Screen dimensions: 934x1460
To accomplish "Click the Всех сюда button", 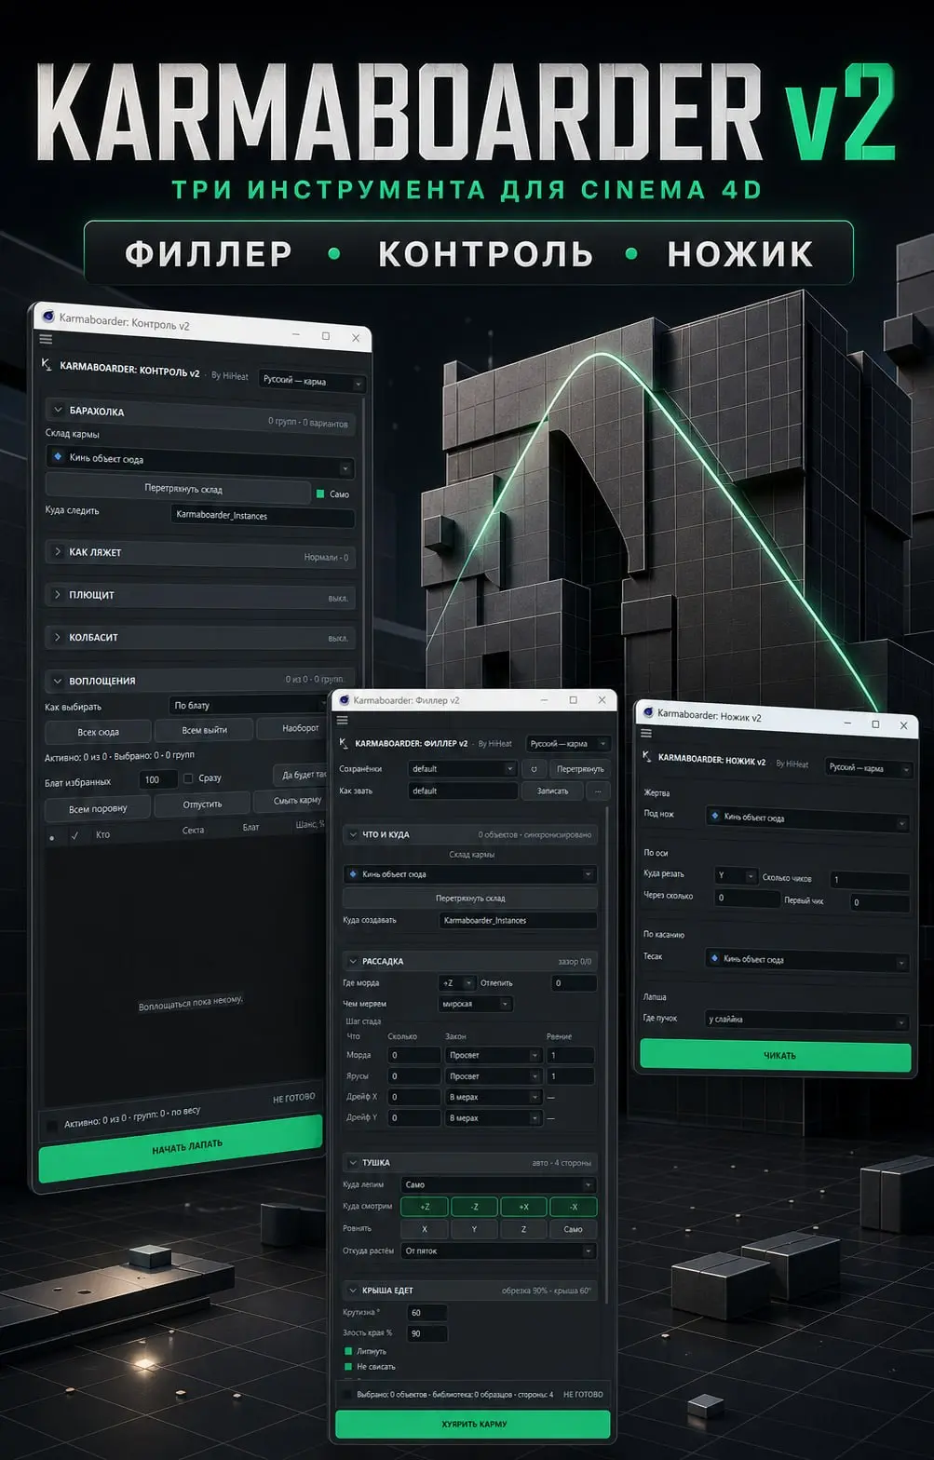I will pyautogui.click(x=98, y=732).
